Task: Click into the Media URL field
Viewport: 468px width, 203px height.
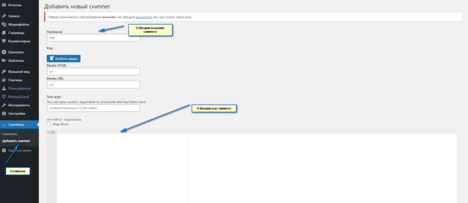Action: pyautogui.click(x=93, y=85)
